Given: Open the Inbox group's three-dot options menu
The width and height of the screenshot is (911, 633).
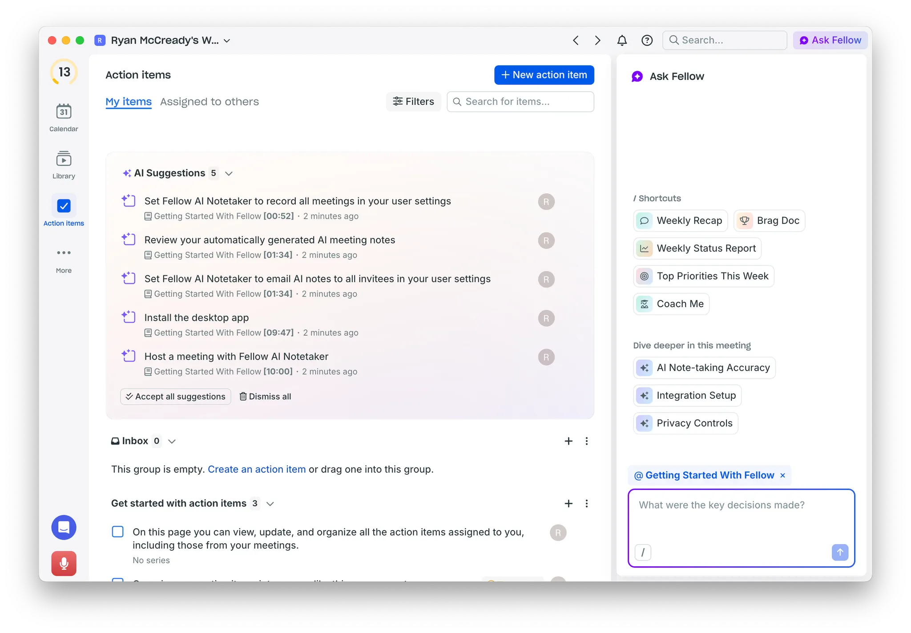Looking at the screenshot, I should (x=587, y=441).
